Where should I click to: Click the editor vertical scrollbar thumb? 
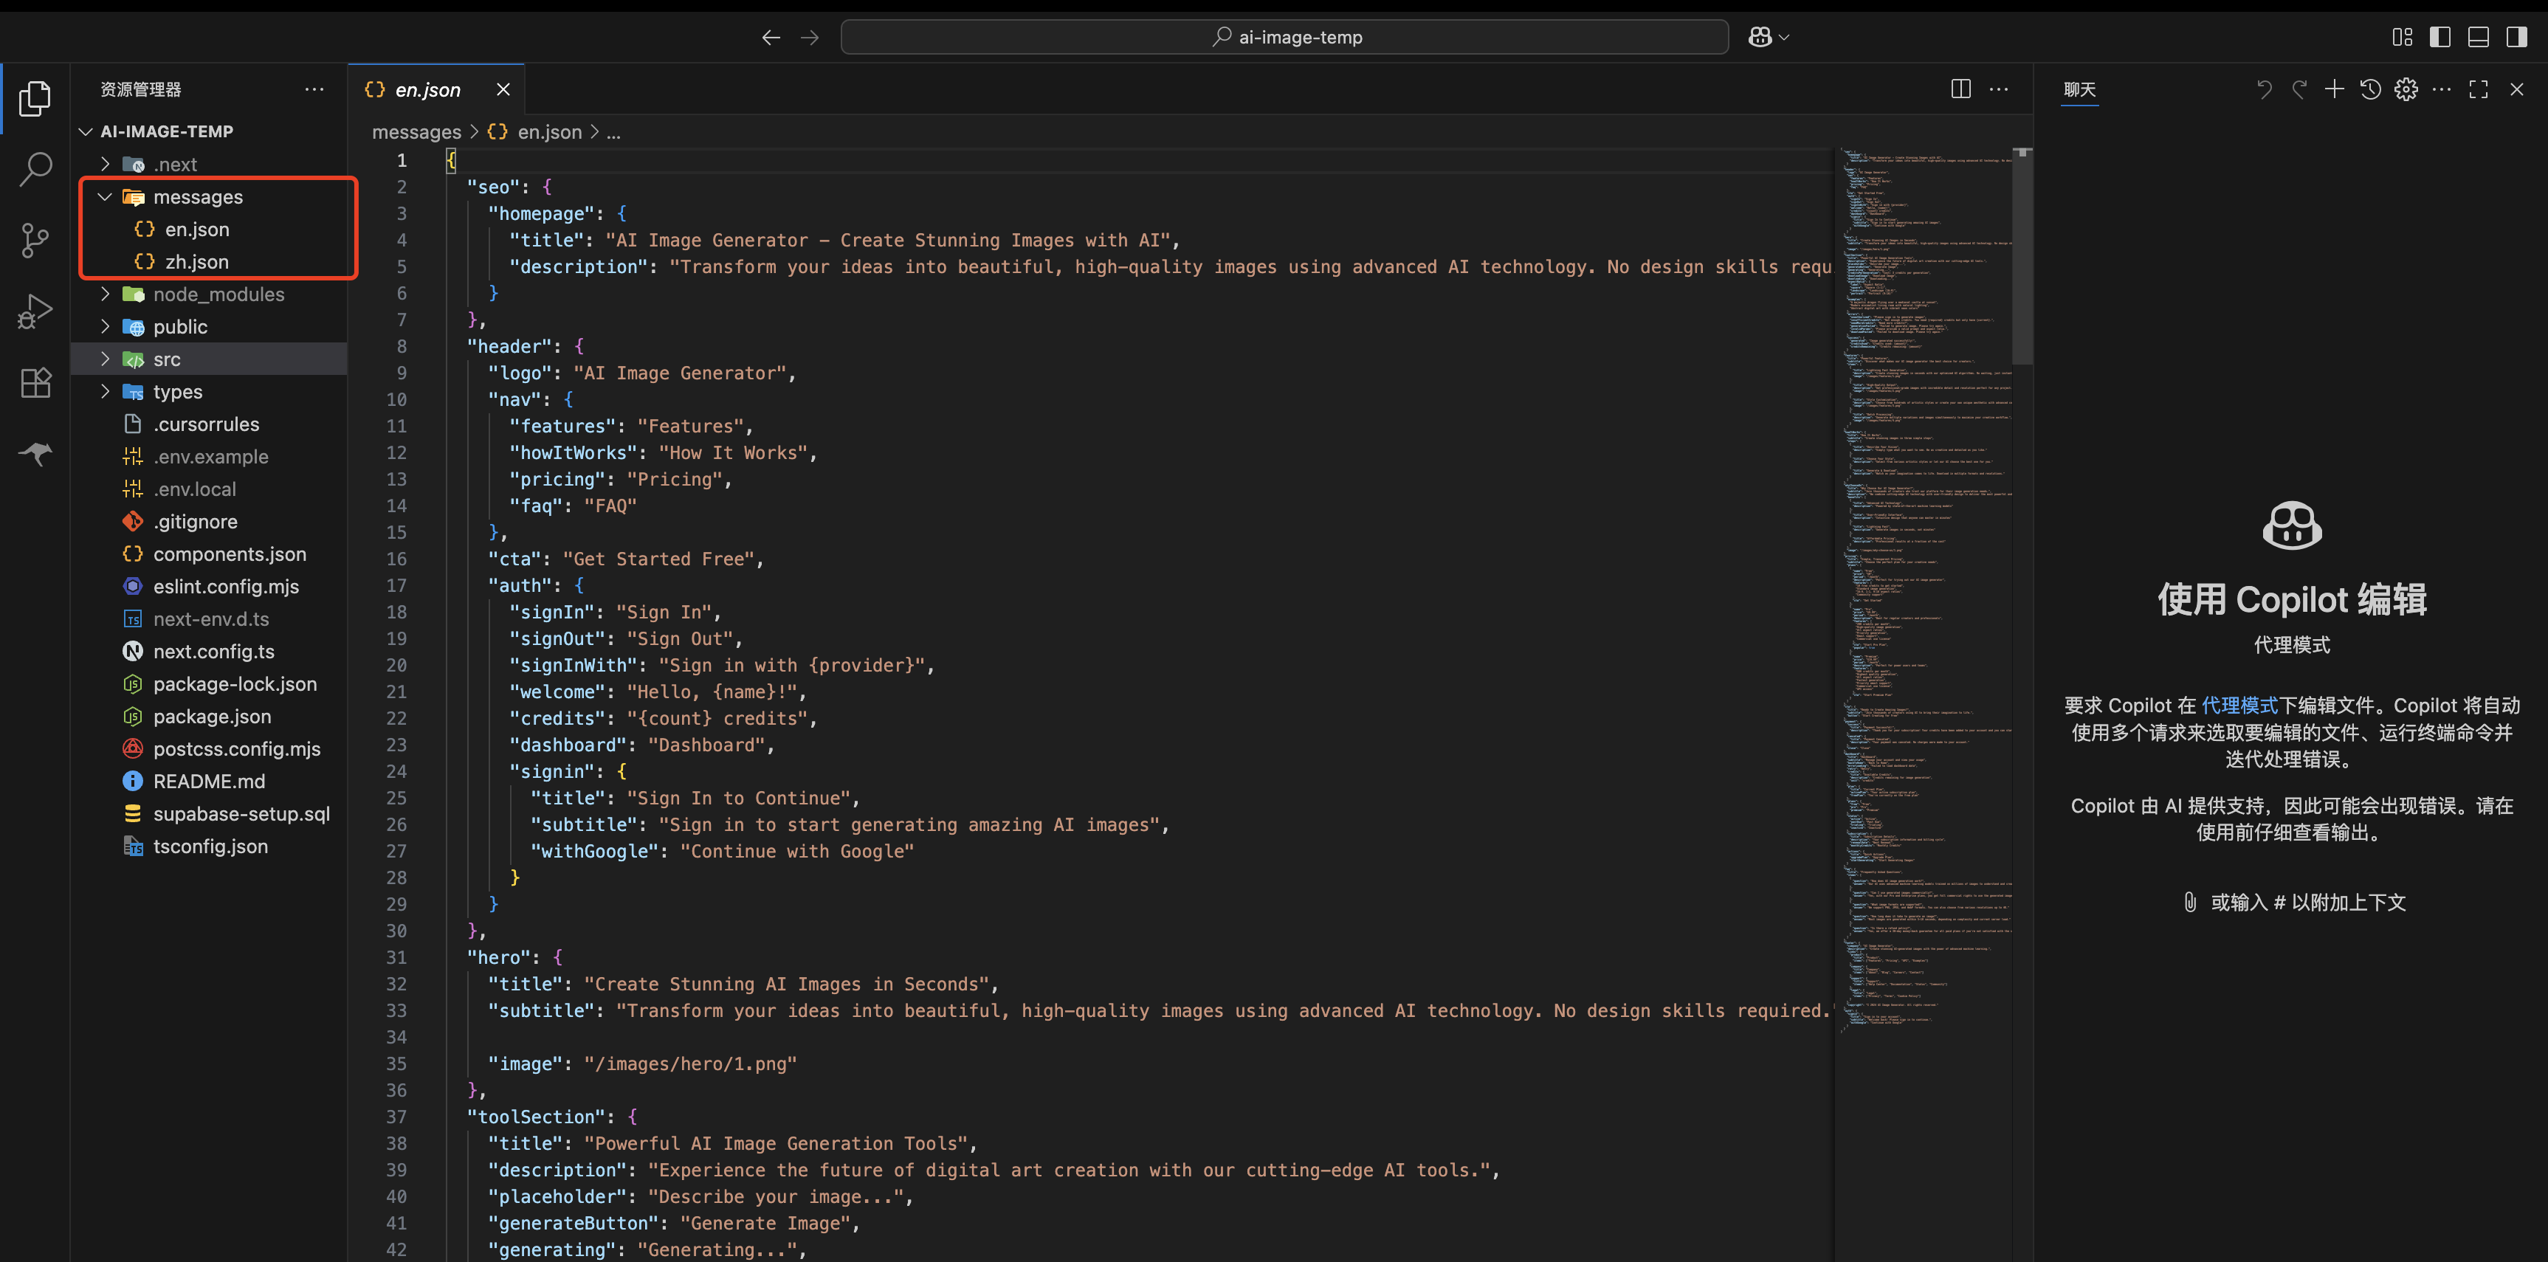[2022, 257]
